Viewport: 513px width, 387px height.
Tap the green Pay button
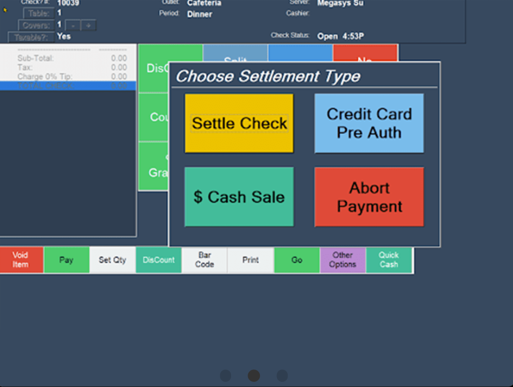[x=66, y=260]
